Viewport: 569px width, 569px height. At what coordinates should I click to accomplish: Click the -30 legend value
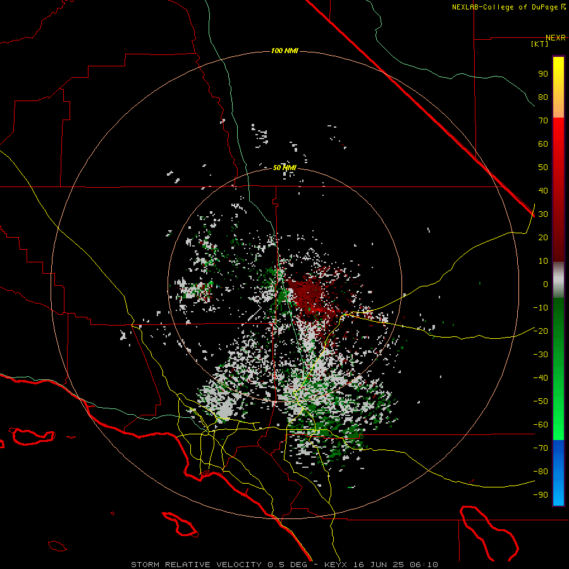[x=541, y=355]
